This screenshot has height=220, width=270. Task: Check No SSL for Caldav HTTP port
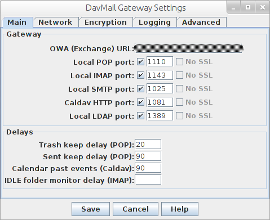[179, 102]
